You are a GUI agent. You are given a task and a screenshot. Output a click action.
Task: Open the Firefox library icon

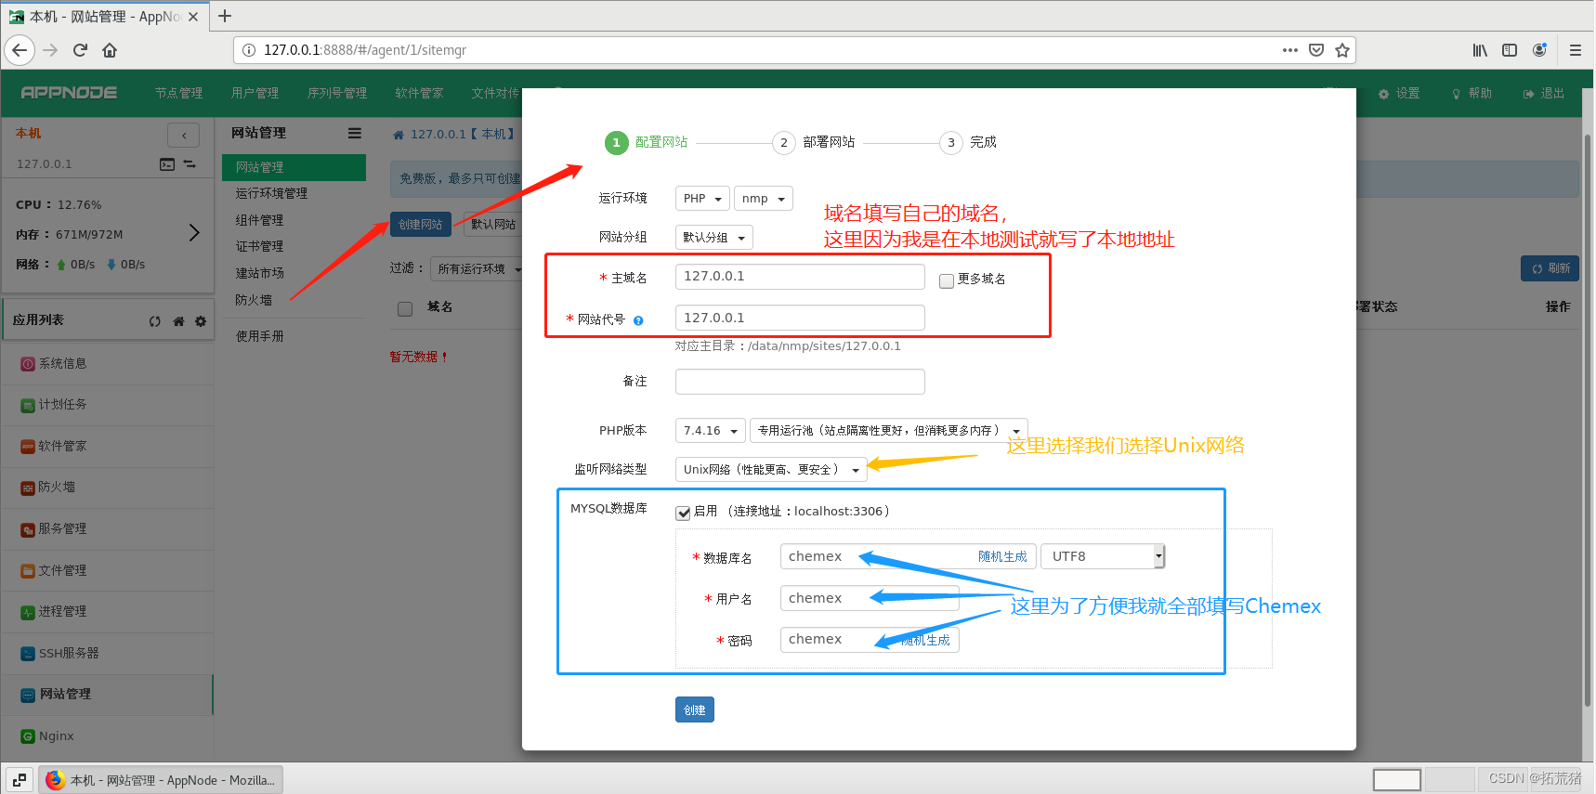click(1480, 50)
